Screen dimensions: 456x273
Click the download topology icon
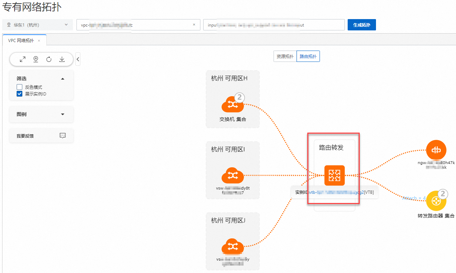(62, 59)
